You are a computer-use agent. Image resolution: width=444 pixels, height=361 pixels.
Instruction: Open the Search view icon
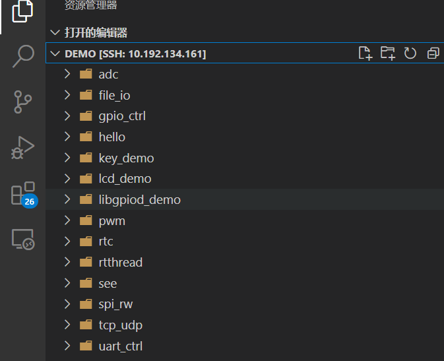(22, 56)
